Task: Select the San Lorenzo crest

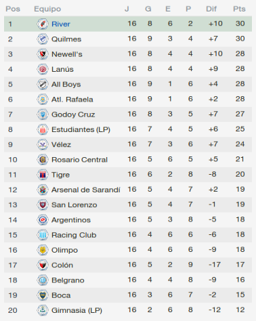Action: [x=43, y=205]
